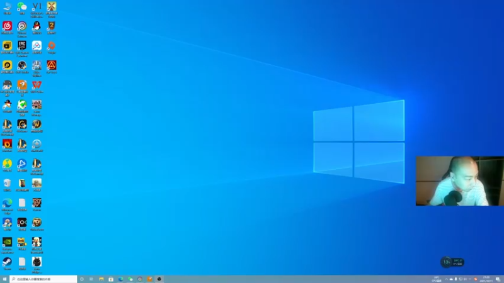Viewport: 504px width, 283px height.
Task: Click the taskbar clock and date
Action: 486,279
